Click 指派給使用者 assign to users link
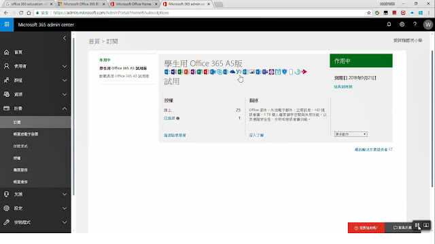This screenshot has width=435, height=244. pos(175,136)
